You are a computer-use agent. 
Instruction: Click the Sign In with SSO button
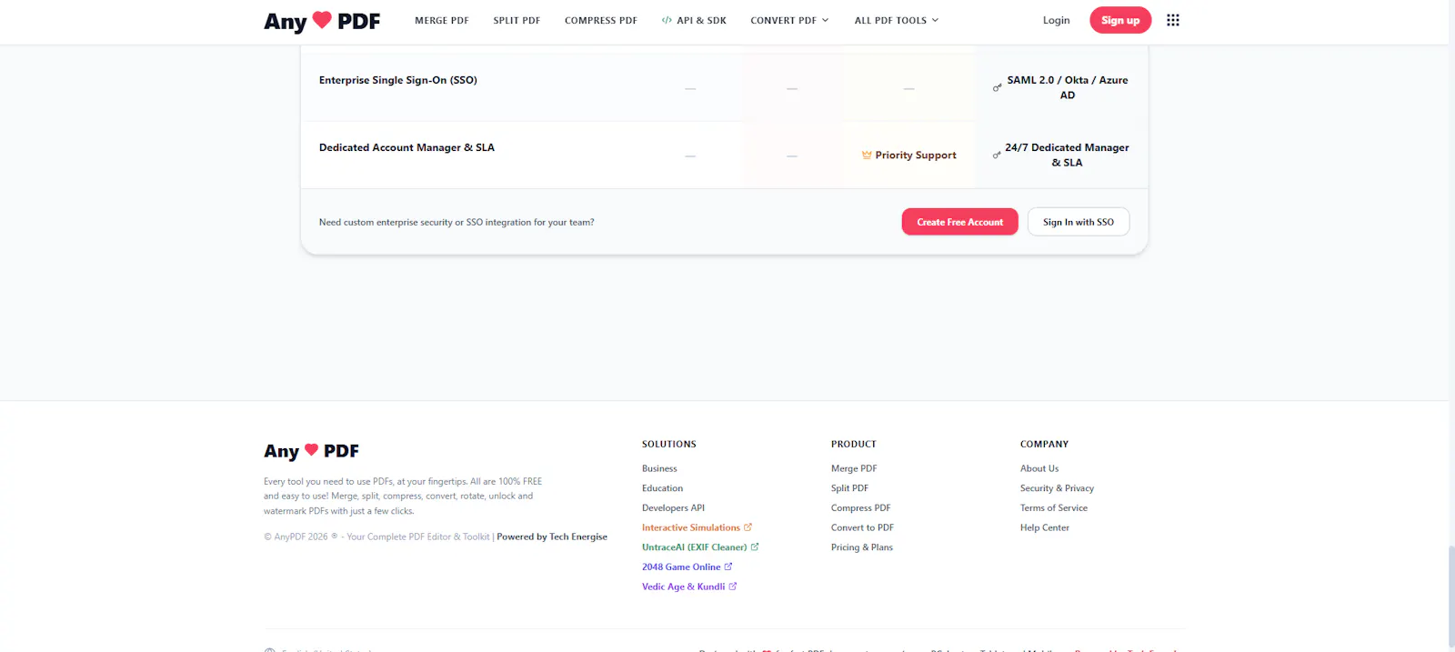pos(1079,222)
